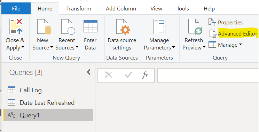Expand the Manage Parameters dropdown arrow
Viewport: 259px width, 132px height.
tap(173, 47)
